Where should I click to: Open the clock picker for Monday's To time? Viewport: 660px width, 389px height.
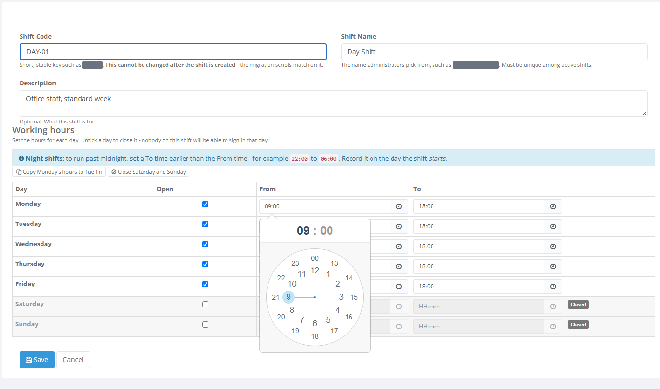tap(553, 206)
